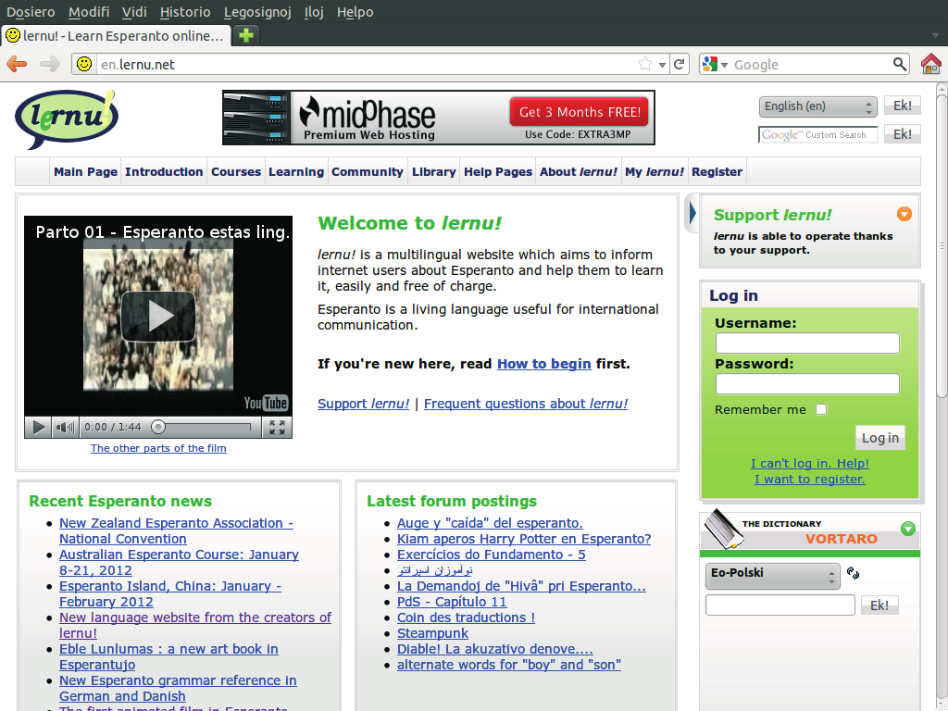The image size is (948, 711).
Task: Collapse the Support lernu! orange arrow icon
Action: pyautogui.click(x=904, y=214)
